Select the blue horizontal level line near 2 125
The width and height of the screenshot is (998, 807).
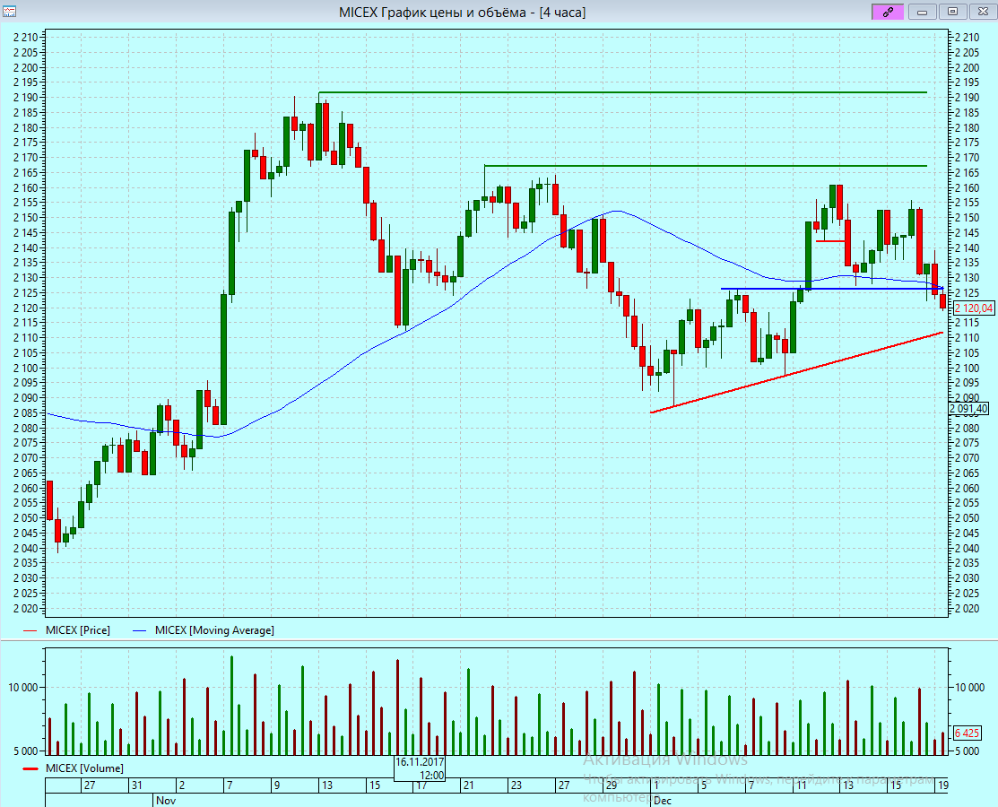pyautogui.click(x=832, y=289)
